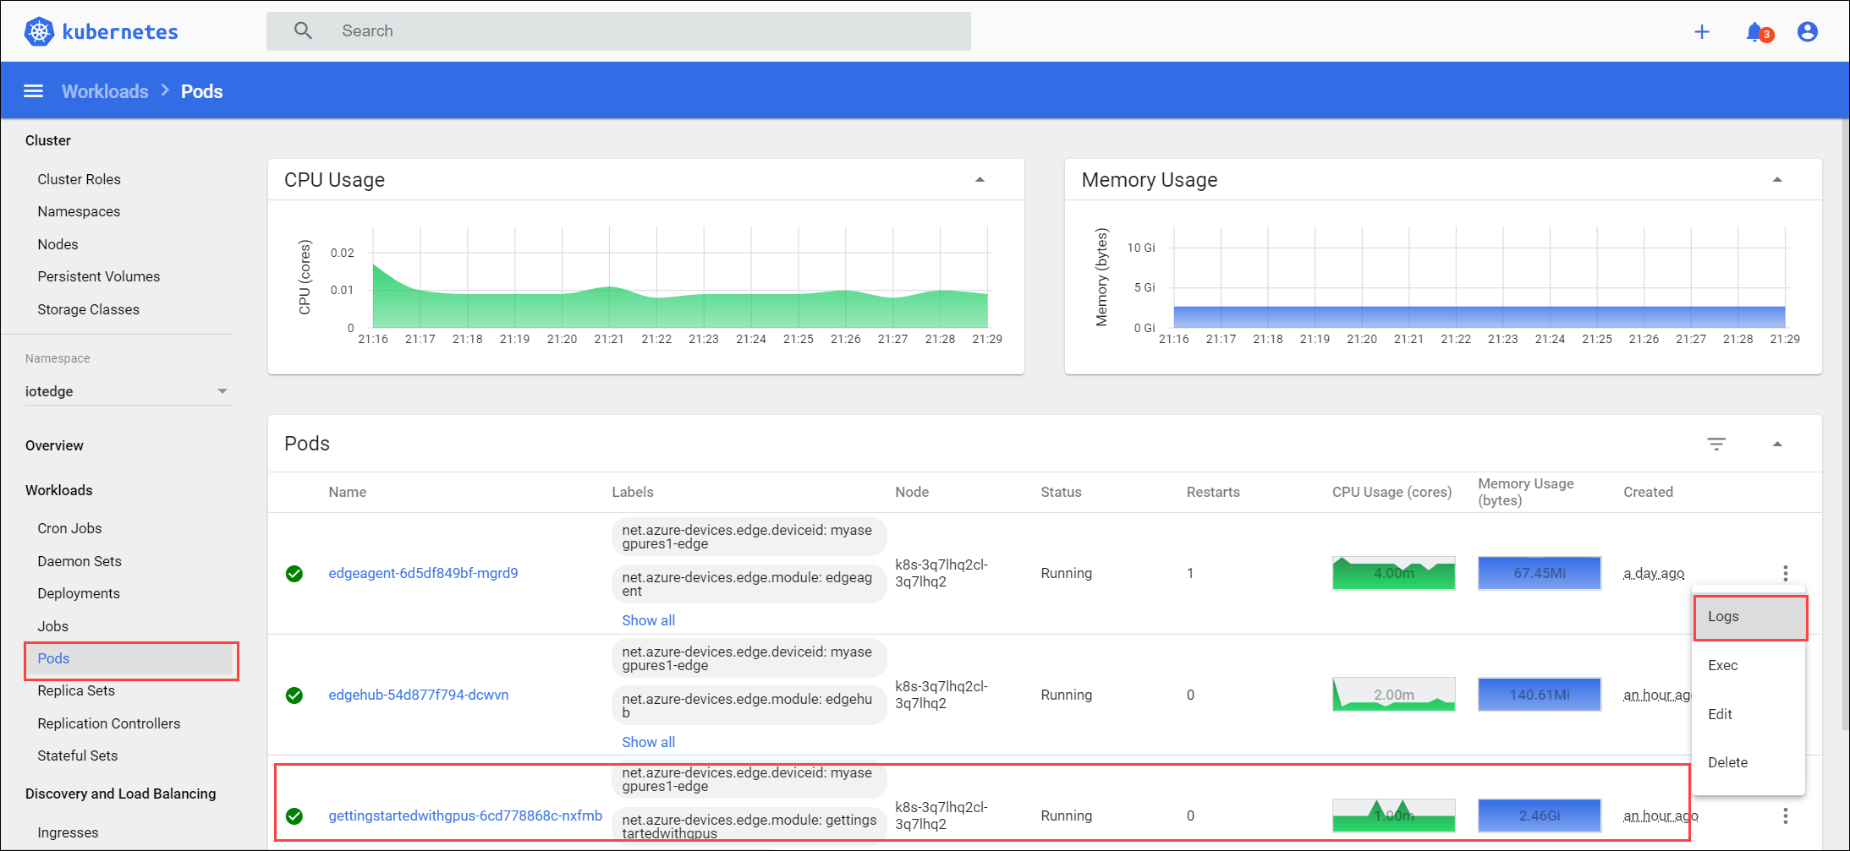This screenshot has height=851, width=1850.
Task: Collapse the Memory Usage panel
Action: click(1778, 179)
